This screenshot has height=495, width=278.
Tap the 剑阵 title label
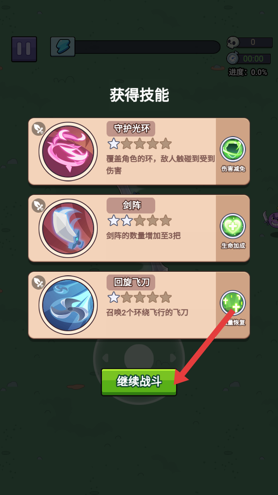(131, 206)
